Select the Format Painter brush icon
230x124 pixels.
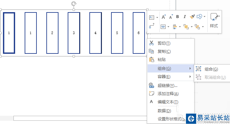click(192, 17)
